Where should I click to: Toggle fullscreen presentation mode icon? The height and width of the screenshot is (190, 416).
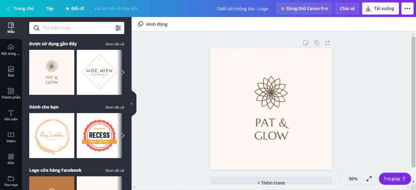tap(369, 179)
